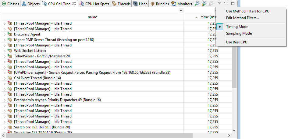Expand the IAgent PMP Server Thread node
The height and width of the screenshot is (139, 288).
click(5, 40)
